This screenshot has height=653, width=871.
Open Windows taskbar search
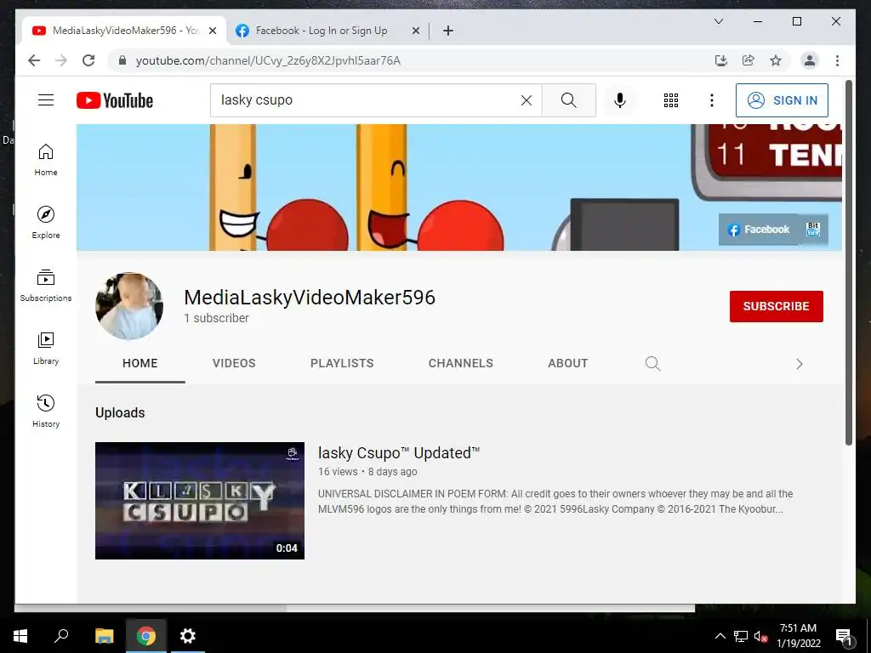pos(61,636)
